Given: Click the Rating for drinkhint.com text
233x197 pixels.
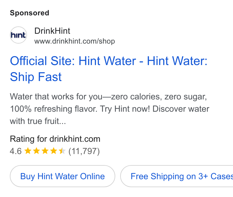Looking at the screenshot, I should click(x=55, y=139).
